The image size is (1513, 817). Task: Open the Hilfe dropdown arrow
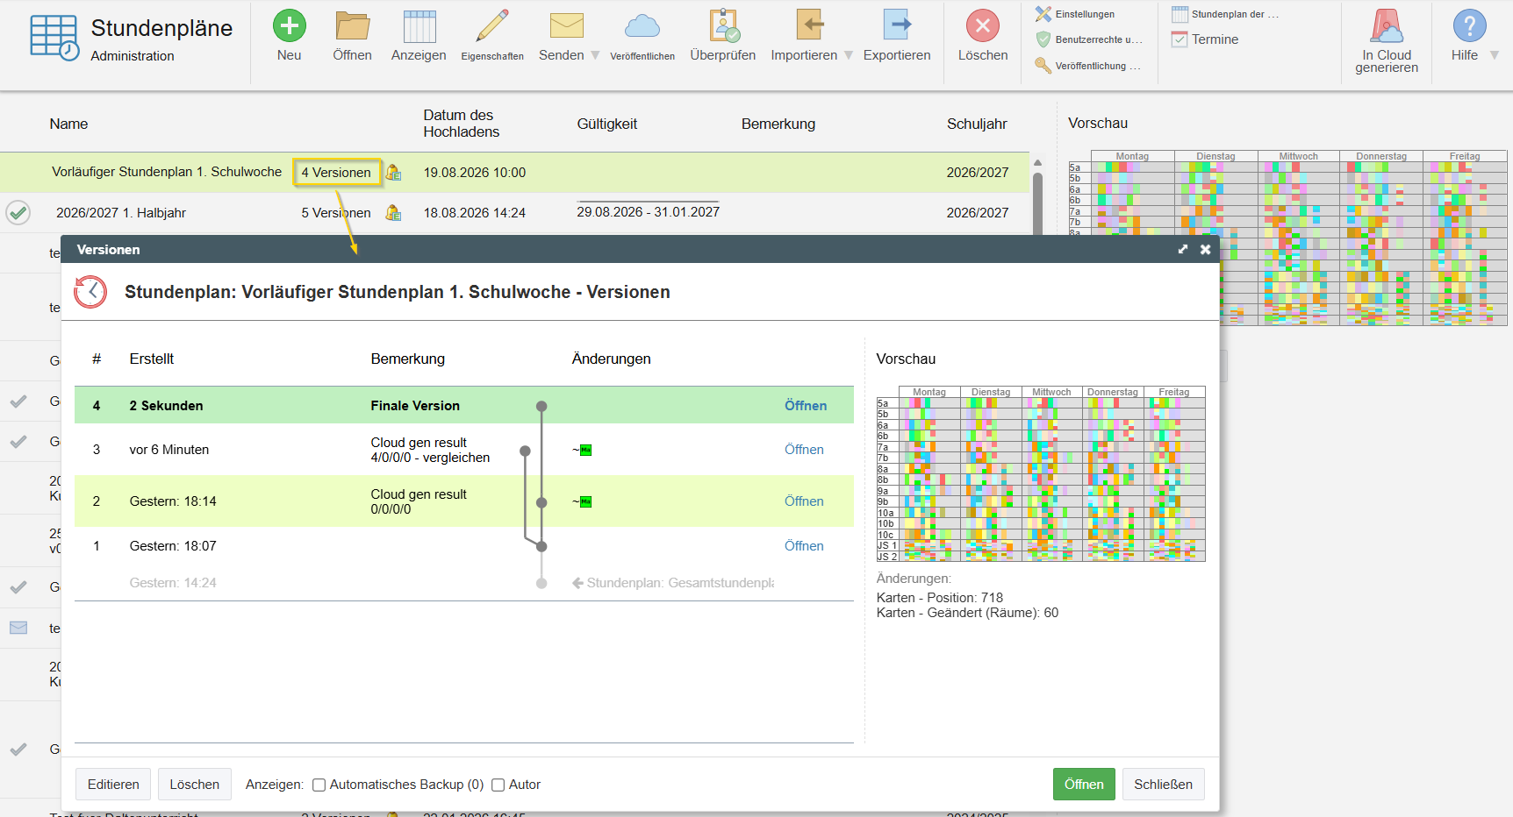(x=1495, y=55)
